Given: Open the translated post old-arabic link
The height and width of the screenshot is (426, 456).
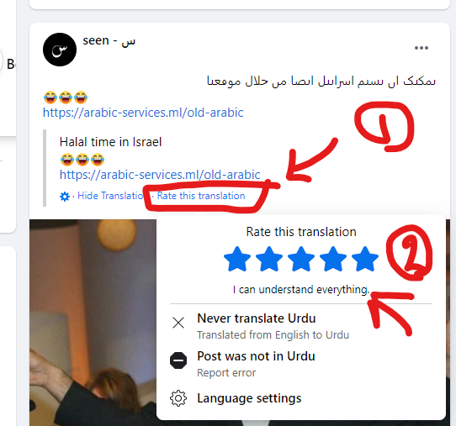Looking at the screenshot, I should (160, 175).
